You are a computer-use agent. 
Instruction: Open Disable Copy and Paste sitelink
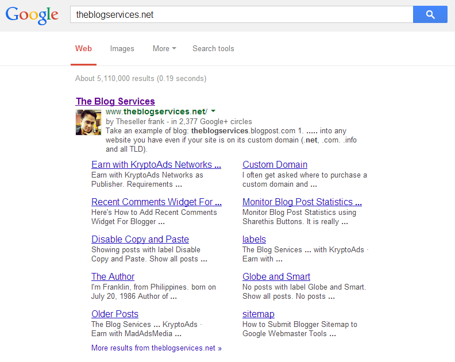(x=140, y=239)
